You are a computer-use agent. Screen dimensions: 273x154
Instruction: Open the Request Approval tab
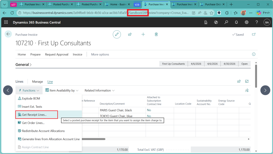pyautogui.click(x=57, y=54)
